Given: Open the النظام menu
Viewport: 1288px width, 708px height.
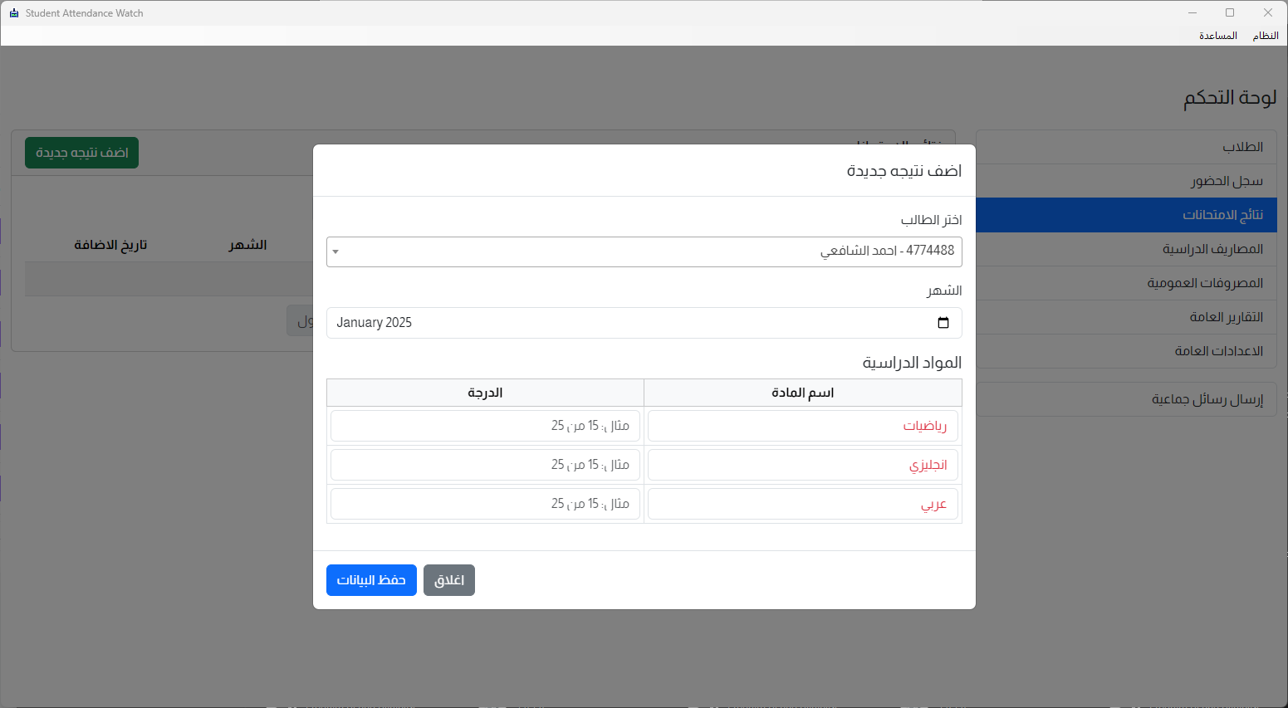Looking at the screenshot, I should 1265,36.
